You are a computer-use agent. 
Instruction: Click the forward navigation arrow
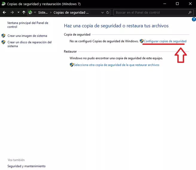(12, 12)
